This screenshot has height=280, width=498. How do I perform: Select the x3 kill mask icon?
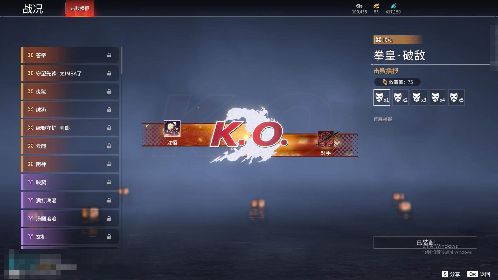click(x=419, y=97)
